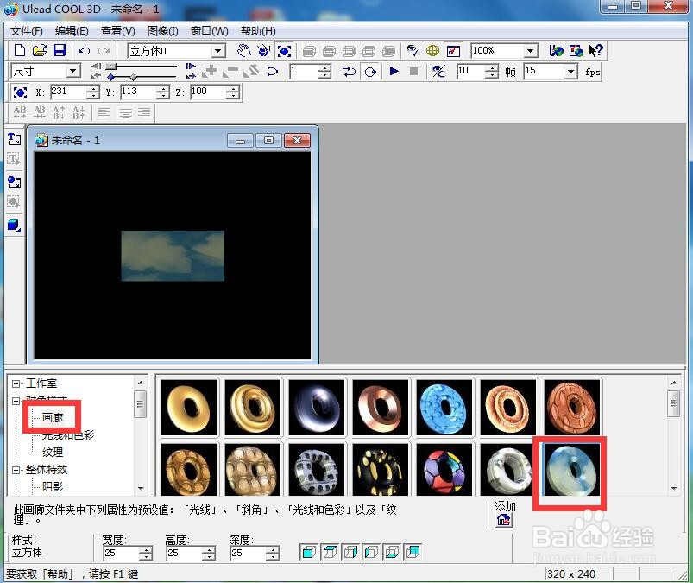This screenshot has height=583, width=693.
Task: Open the 文件(F) menu
Action: tap(27, 31)
